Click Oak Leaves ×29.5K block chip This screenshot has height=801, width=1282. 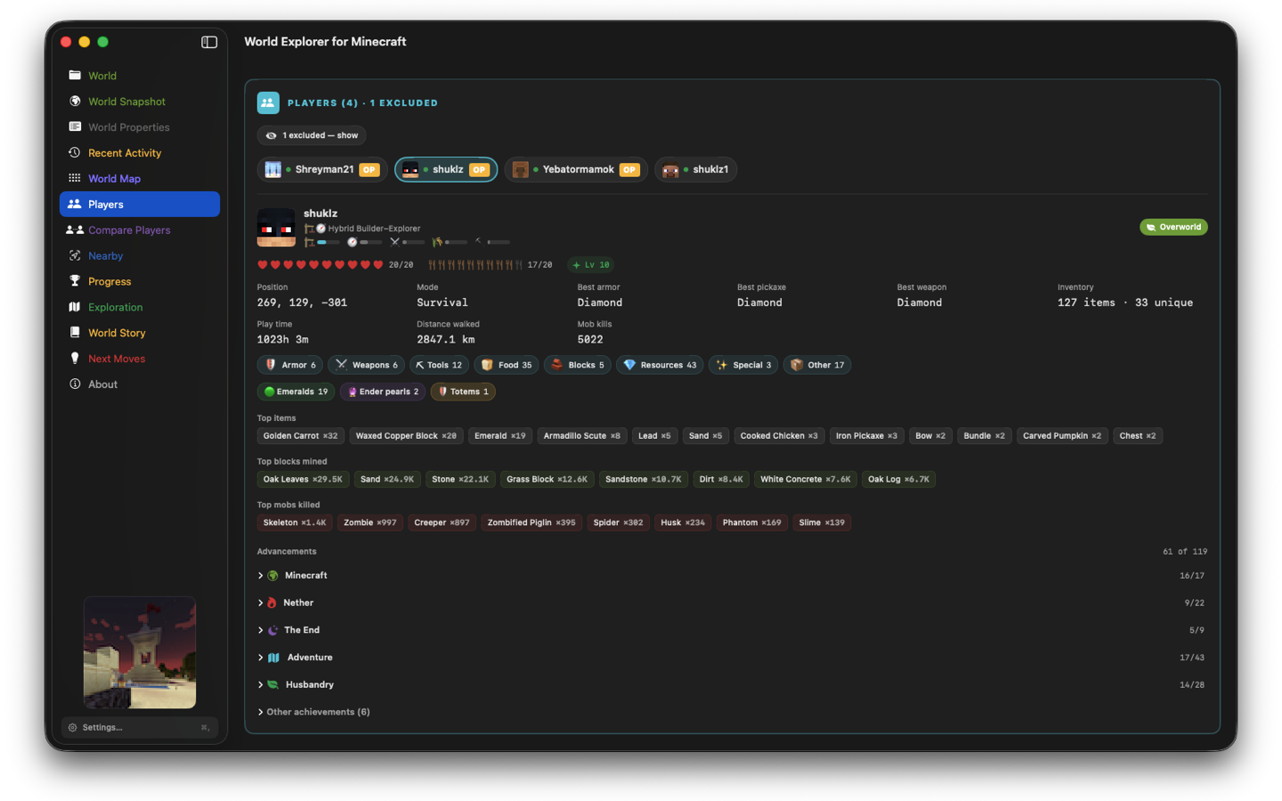point(303,479)
